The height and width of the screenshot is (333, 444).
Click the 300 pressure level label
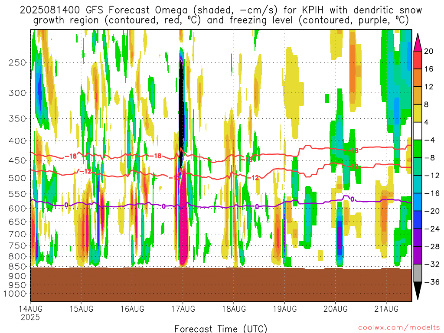(17, 93)
